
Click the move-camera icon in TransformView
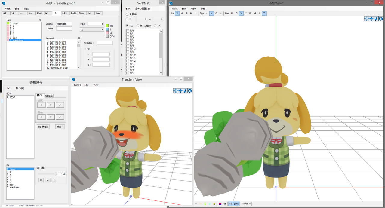click(x=176, y=91)
